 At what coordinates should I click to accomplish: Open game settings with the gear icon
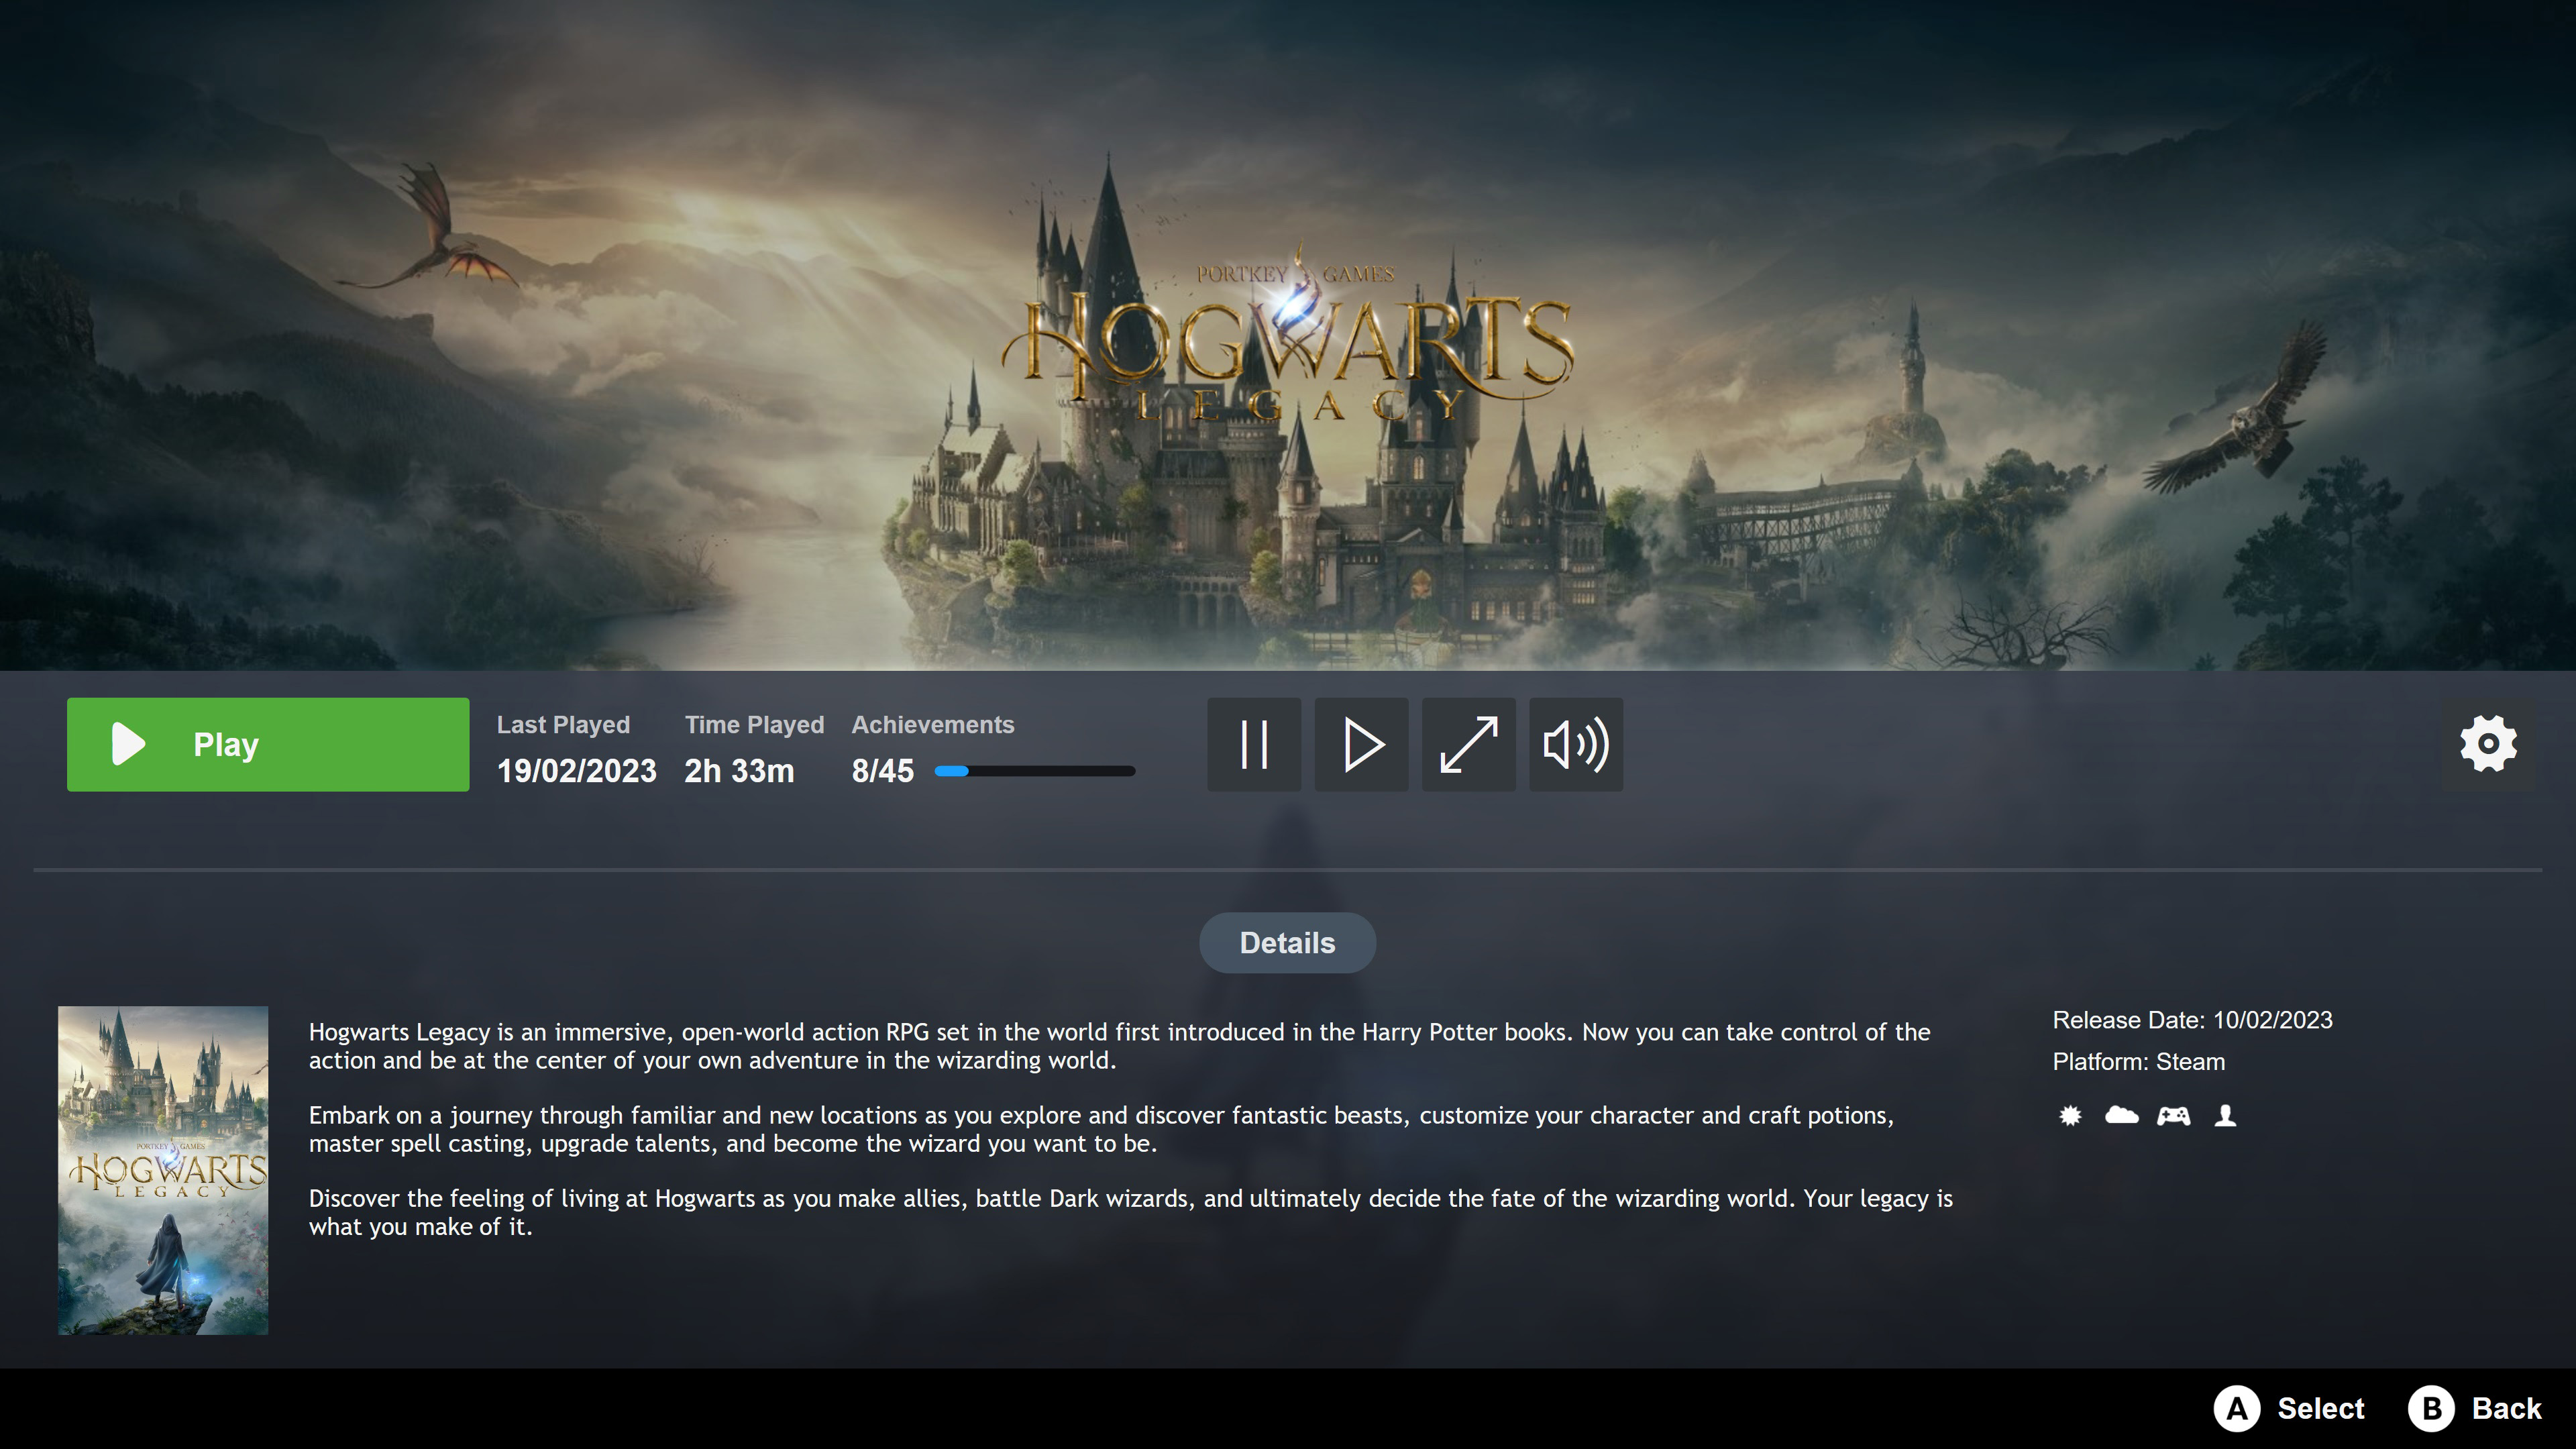2488,744
